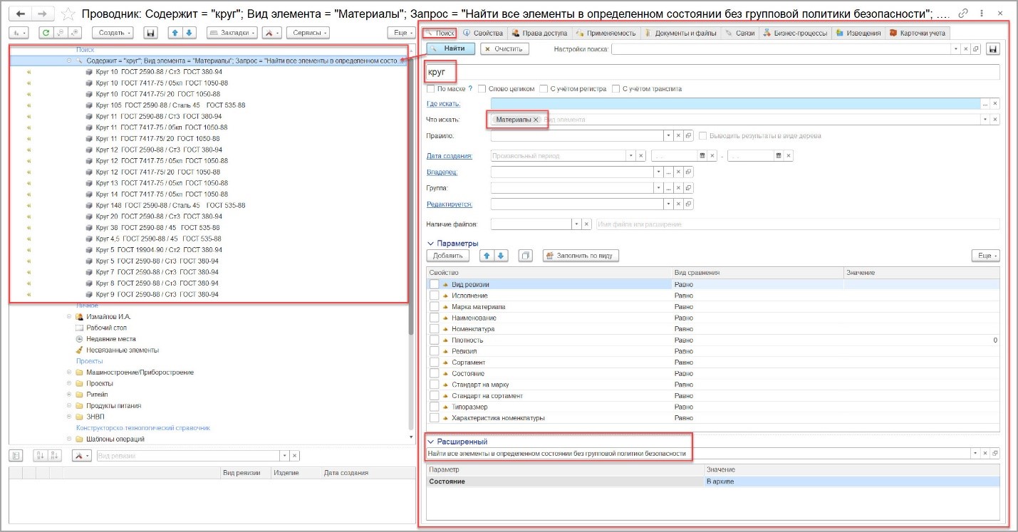The height and width of the screenshot is (532, 1018).
Task: Click the favorites star icon near title
Action: [68, 14]
